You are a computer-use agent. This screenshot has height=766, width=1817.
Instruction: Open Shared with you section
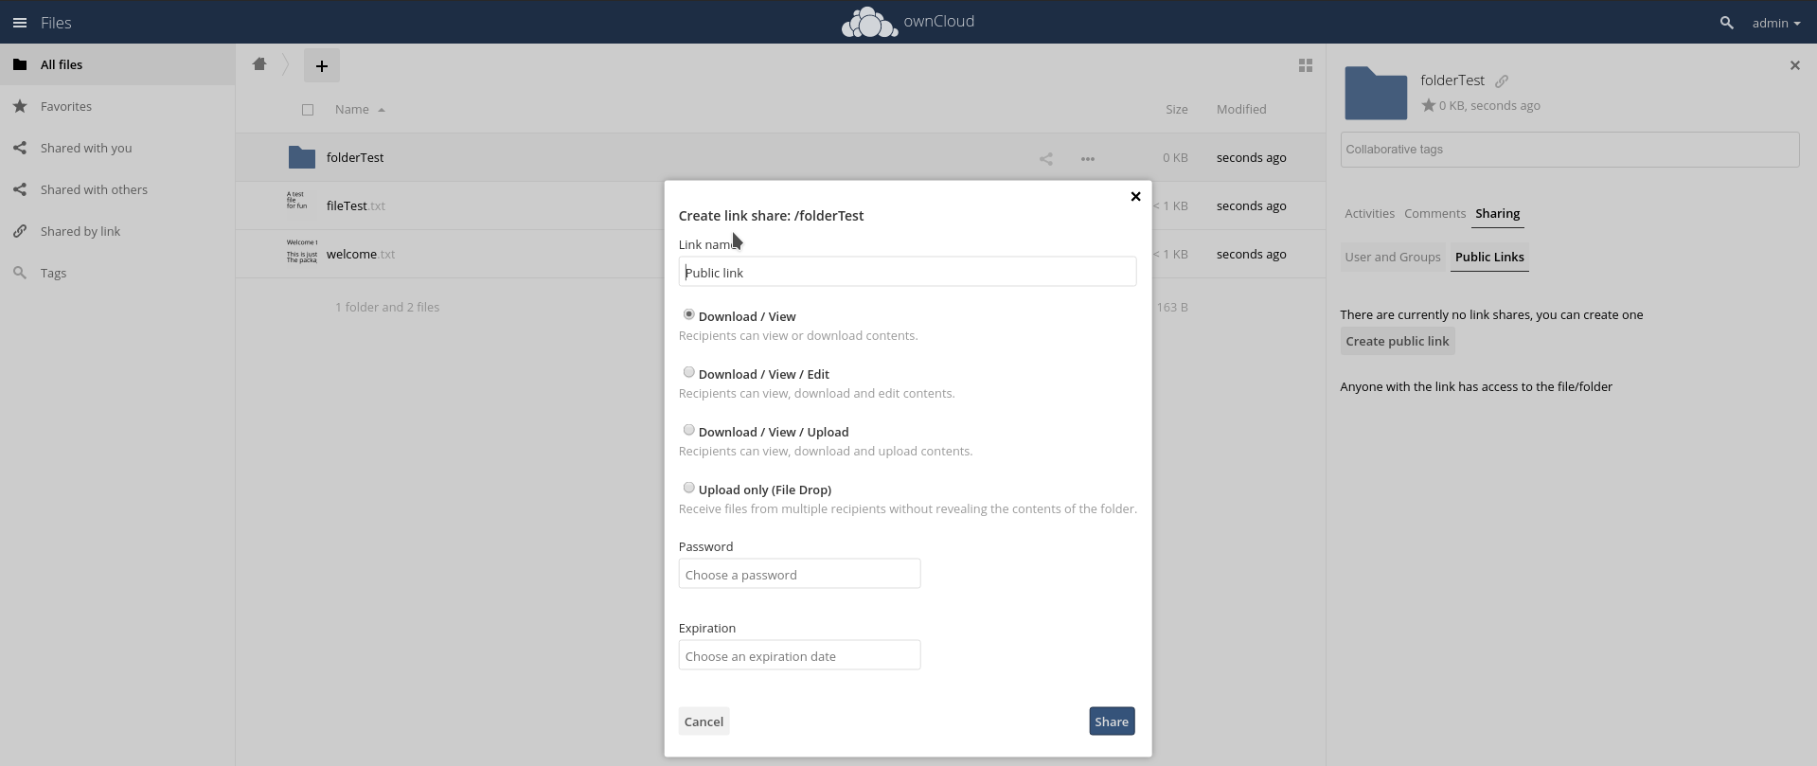pyautogui.click(x=117, y=148)
